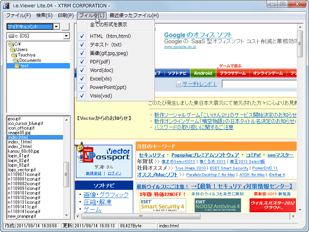
Task: Choose 全ての形式を表示 menu entry
Action: [x=115, y=25]
